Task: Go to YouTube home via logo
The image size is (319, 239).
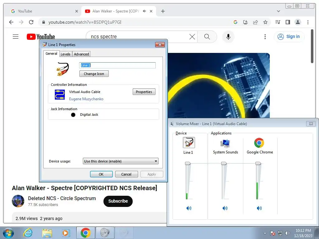Action: pyautogui.click(x=41, y=37)
